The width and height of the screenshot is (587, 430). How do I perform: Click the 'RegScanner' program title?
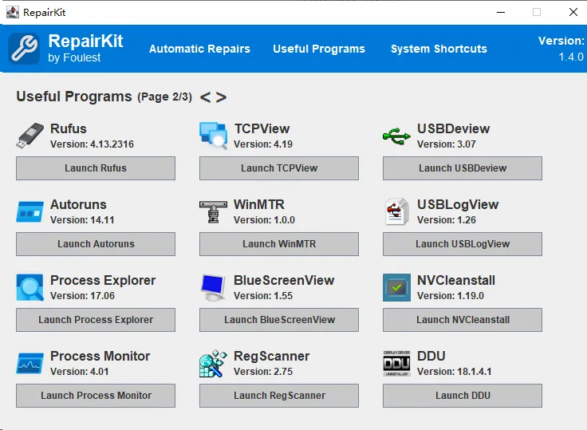pos(272,356)
